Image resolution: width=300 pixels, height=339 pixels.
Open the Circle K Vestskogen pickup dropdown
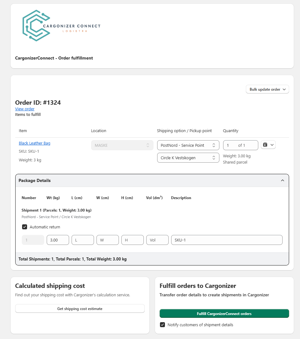(188, 158)
